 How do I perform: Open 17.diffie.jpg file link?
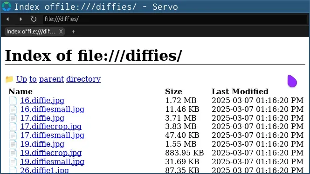pyautogui.click(x=42, y=118)
